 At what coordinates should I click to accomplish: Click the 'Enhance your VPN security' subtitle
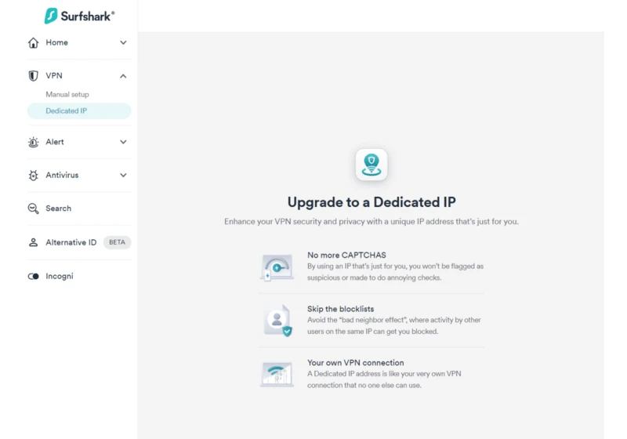[371, 222]
